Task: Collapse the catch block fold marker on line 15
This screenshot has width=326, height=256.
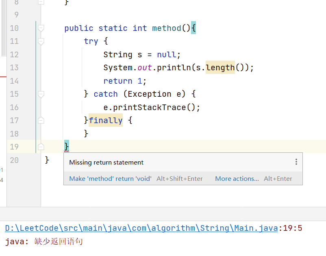Action: coord(41,94)
